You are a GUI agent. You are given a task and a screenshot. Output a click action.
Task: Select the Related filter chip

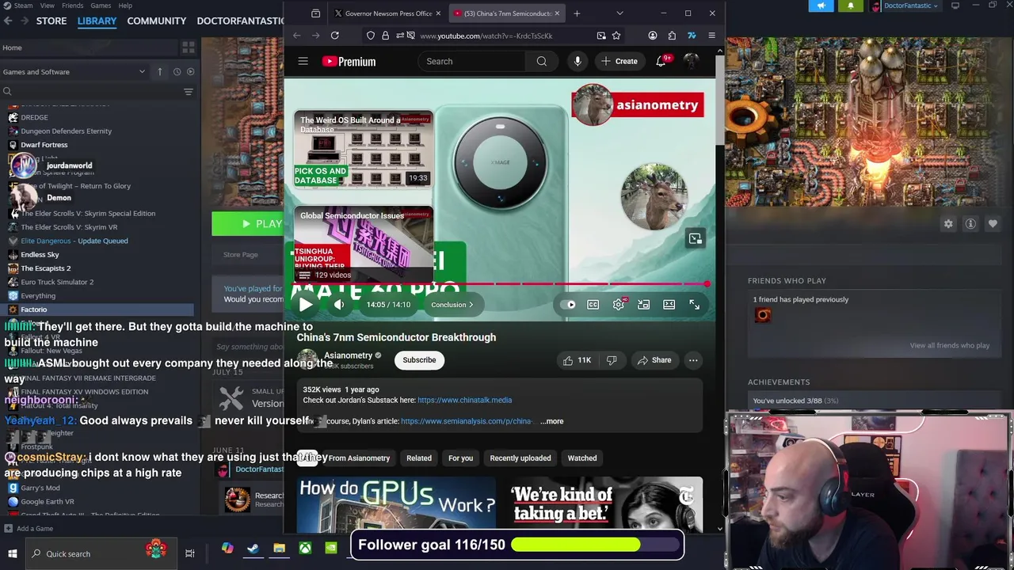(419, 458)
